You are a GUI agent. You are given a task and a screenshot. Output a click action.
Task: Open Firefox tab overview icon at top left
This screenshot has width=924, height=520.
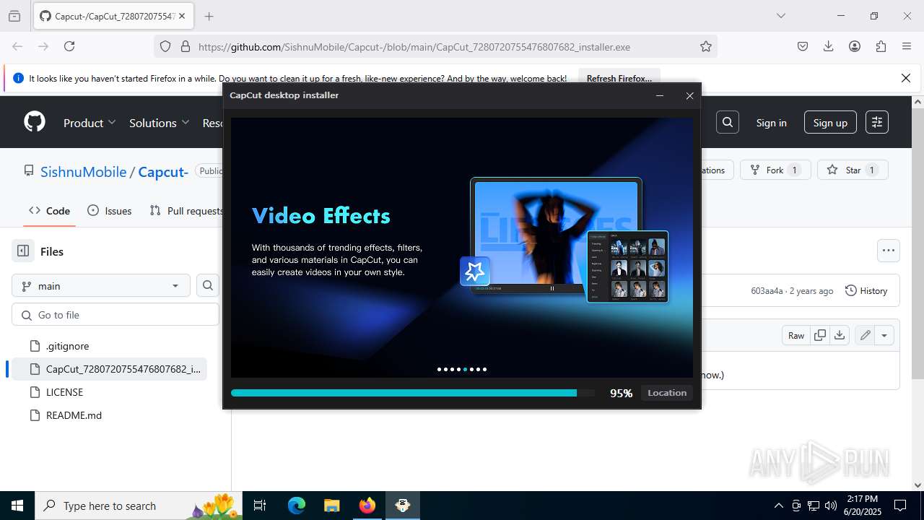14,16
